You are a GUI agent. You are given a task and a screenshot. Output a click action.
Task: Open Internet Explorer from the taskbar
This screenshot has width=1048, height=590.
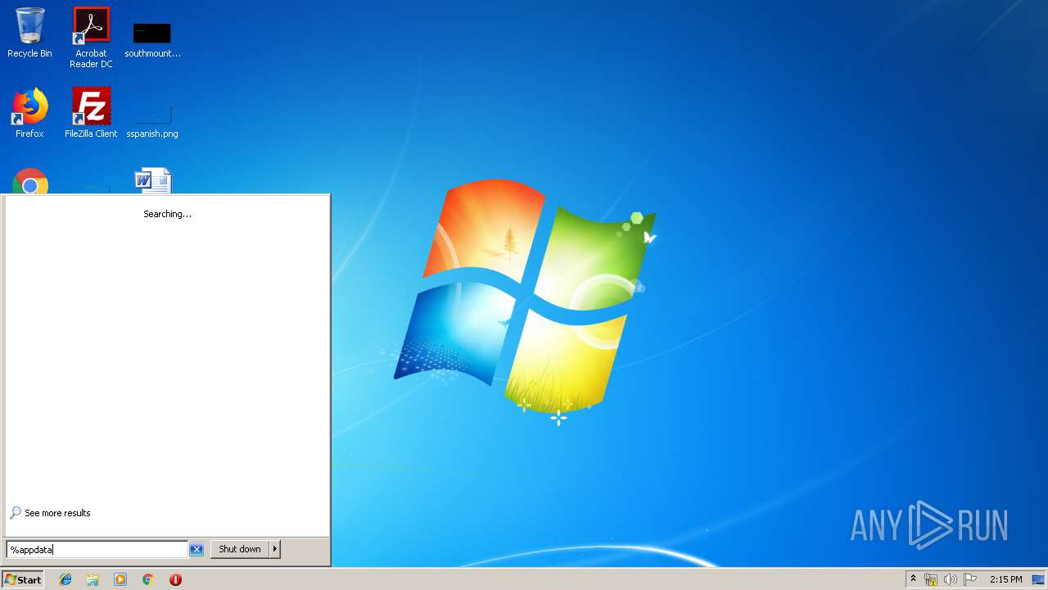65,579
